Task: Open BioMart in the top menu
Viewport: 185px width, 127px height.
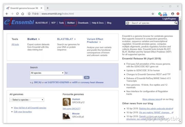Action: [x=71, y=23]
